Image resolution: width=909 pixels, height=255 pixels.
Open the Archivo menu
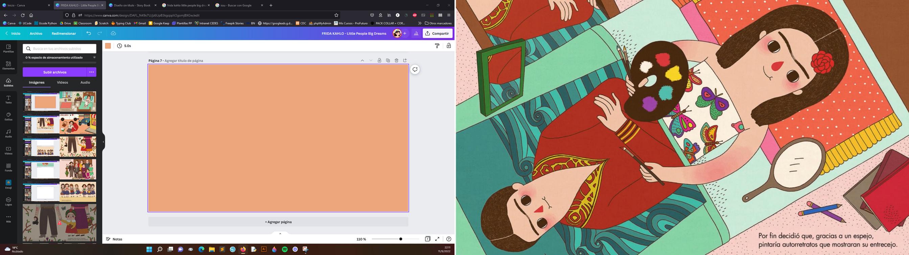pyautogui.click(x=36, y=33)
